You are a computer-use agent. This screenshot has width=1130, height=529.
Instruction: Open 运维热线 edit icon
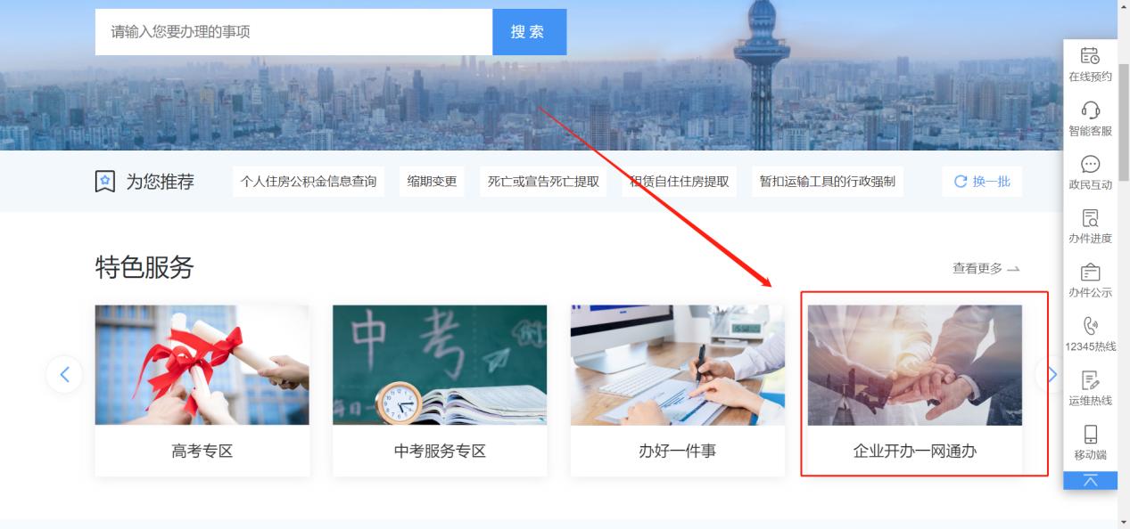(1090, 380)
